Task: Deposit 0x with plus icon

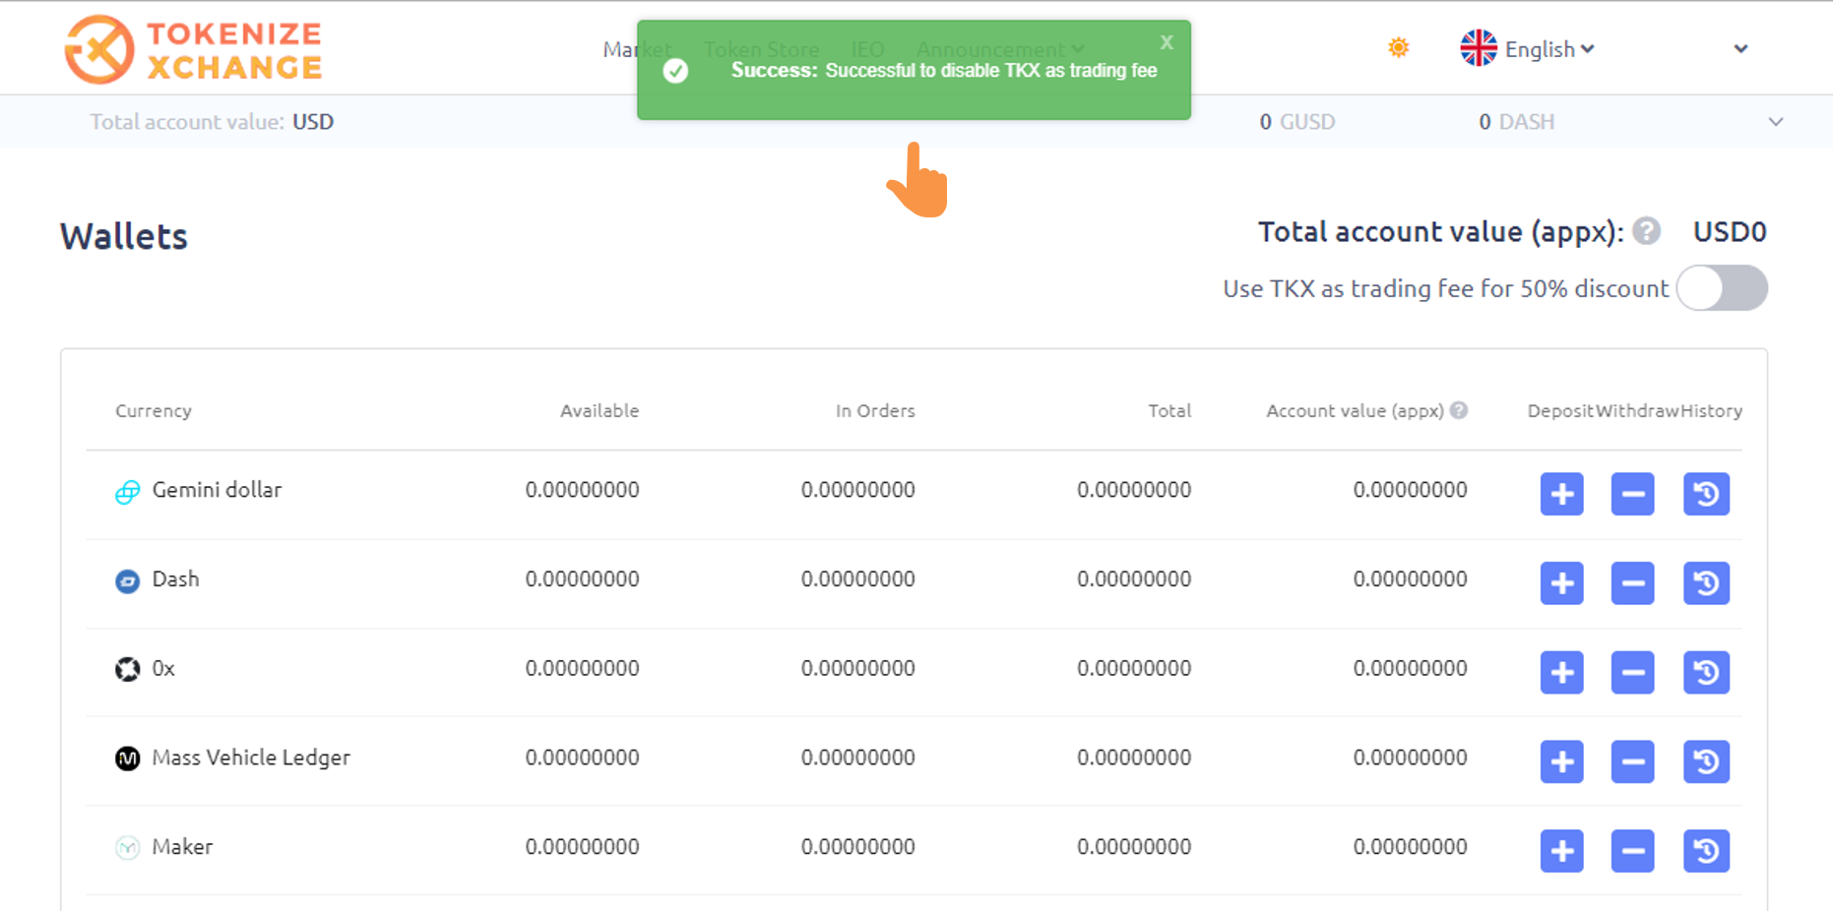Action: (1561, 673)
